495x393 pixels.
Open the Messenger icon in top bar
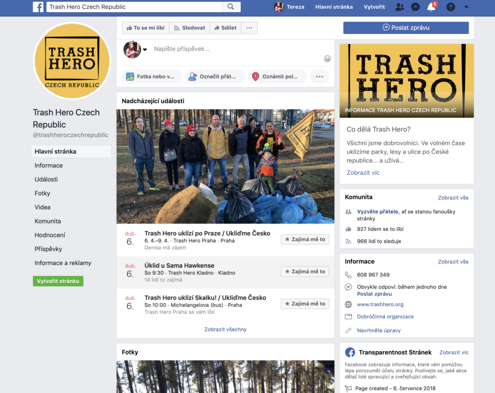pyautogui.click(x=415, y=7)
